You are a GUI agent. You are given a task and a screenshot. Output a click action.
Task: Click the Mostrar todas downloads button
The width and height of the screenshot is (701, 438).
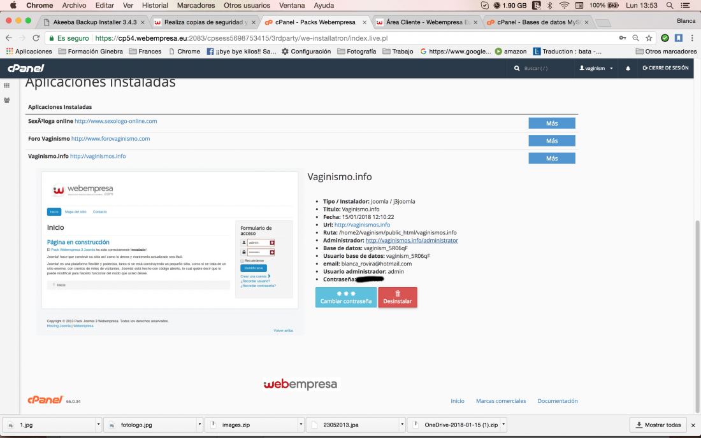point(658,425)
